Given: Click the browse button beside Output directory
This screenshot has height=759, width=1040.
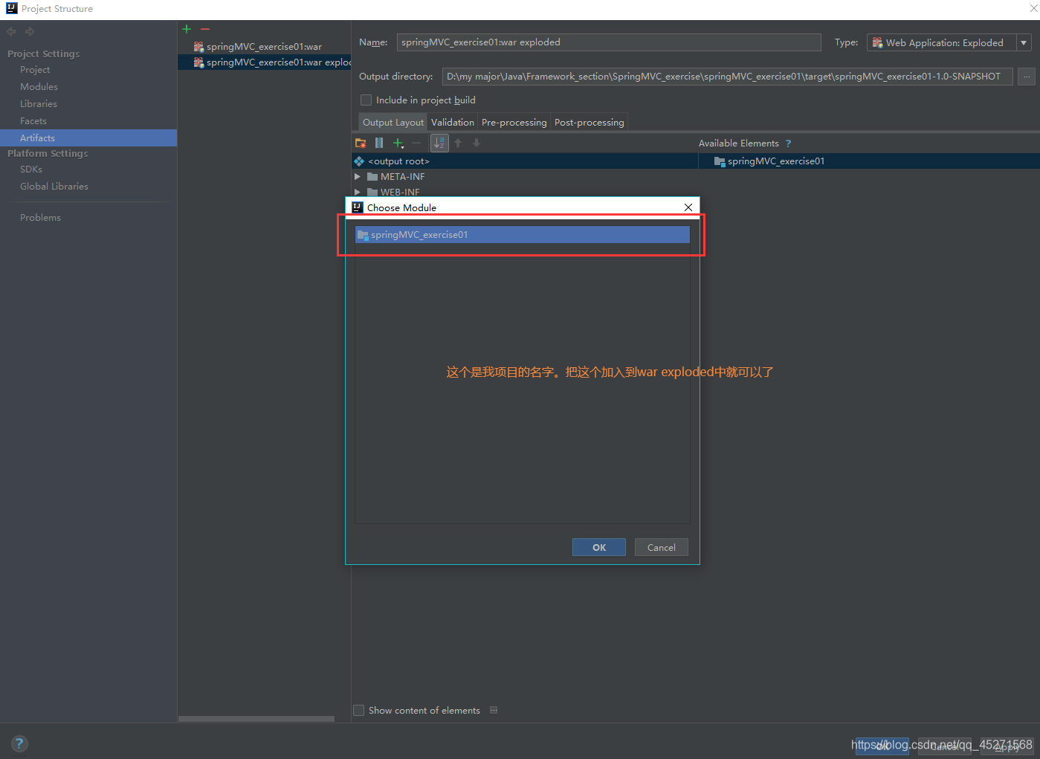Looking at the screenshot, I should (x=1027, y=77).
